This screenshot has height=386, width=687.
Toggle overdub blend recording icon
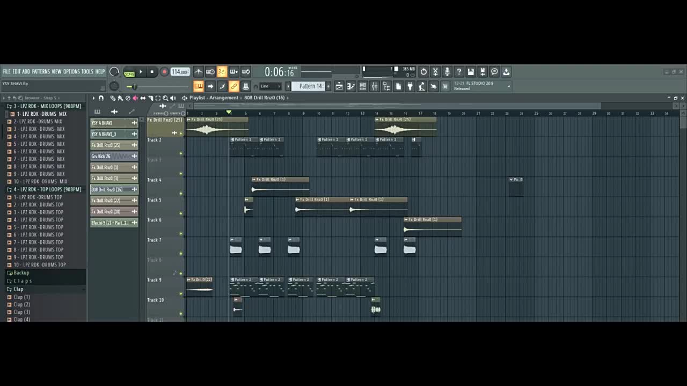pos(233,71)
